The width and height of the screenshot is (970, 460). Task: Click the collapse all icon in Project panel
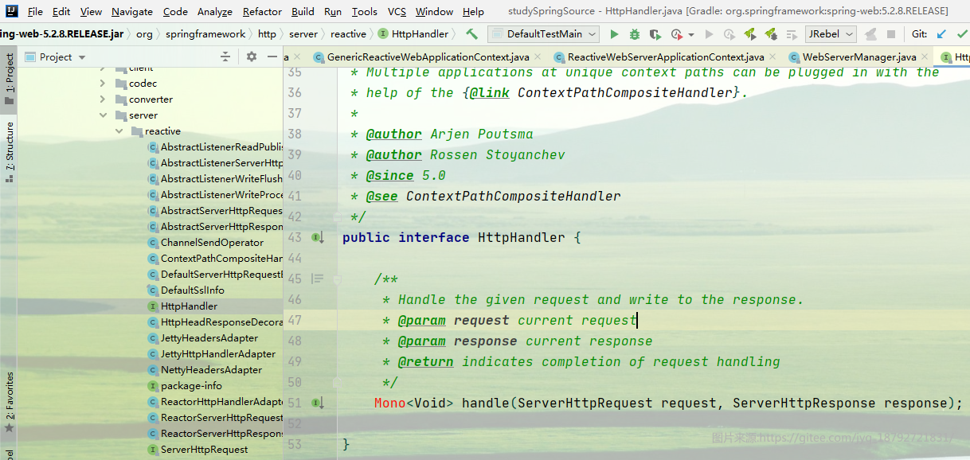(225, 57)
